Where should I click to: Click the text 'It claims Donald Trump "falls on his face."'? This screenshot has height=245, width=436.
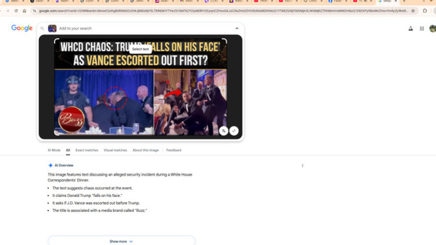click(88, 196)
